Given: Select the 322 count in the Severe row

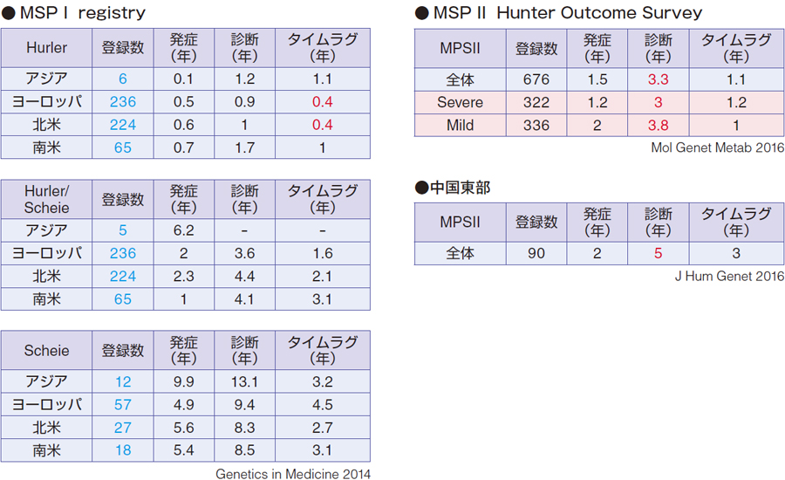Looking at the screenshot, I should click(536, 102).
